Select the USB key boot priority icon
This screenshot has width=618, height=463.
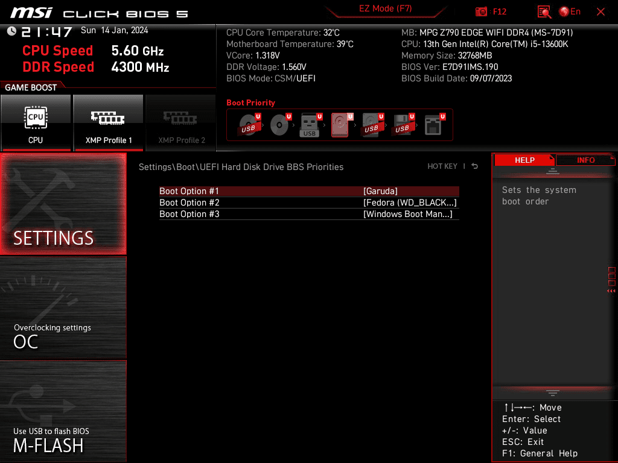[311, 125]
